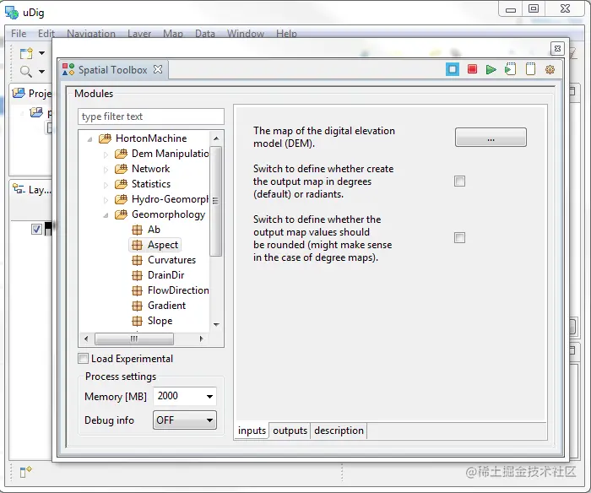Viewport: 591px width, 493px height.
Task: Toggle layer visibility checkbox in the Layers panel
Action: [x=36, y=229]
